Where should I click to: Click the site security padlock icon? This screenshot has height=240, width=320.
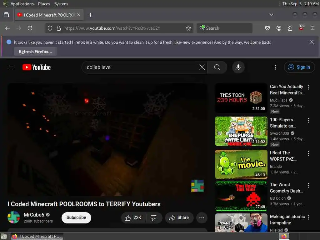coord(59,28)
